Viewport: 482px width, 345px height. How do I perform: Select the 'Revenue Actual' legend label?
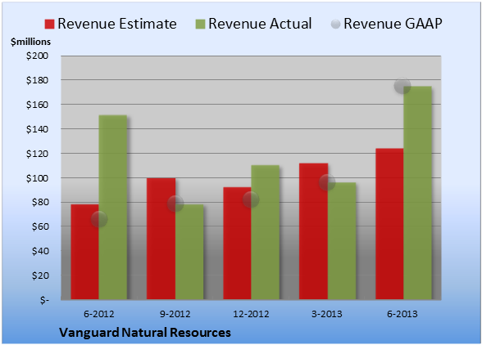click(260, 24)
